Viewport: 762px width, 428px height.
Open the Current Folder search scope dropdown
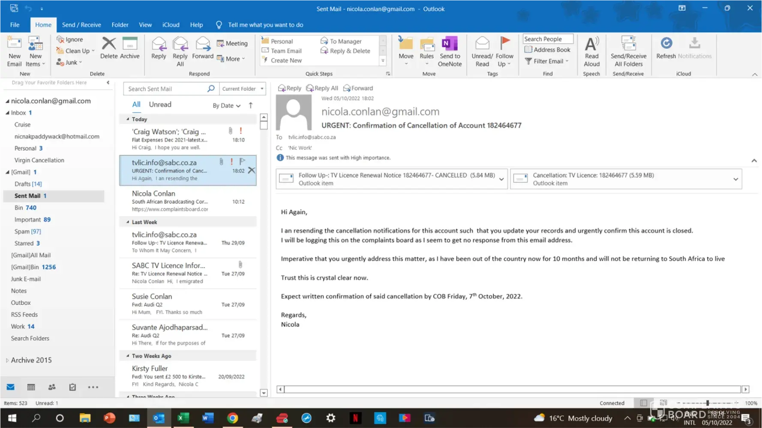[x=242, y=89]
